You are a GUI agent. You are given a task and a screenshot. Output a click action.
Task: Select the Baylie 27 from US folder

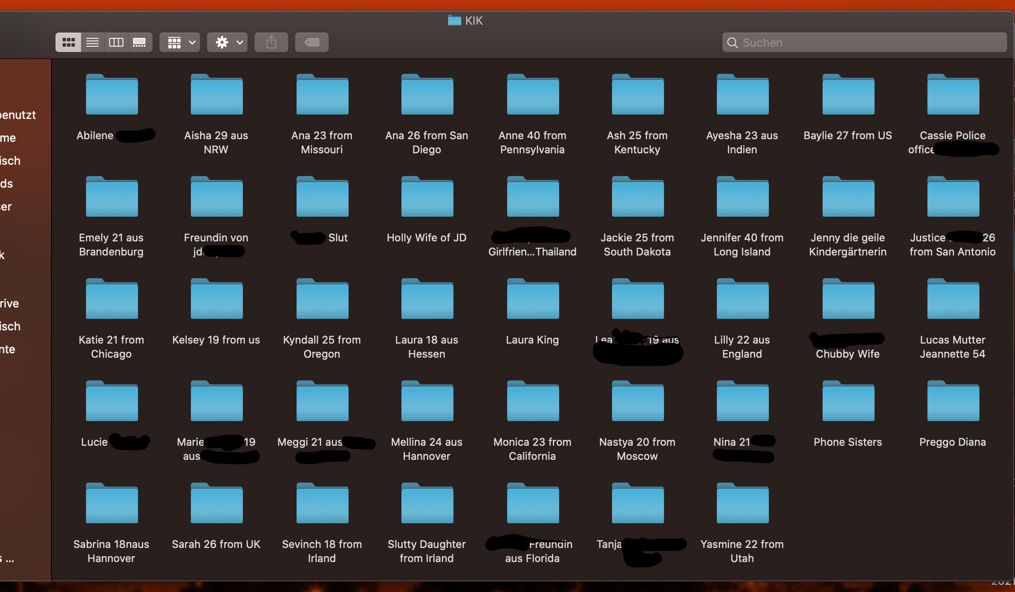(848, 95)
